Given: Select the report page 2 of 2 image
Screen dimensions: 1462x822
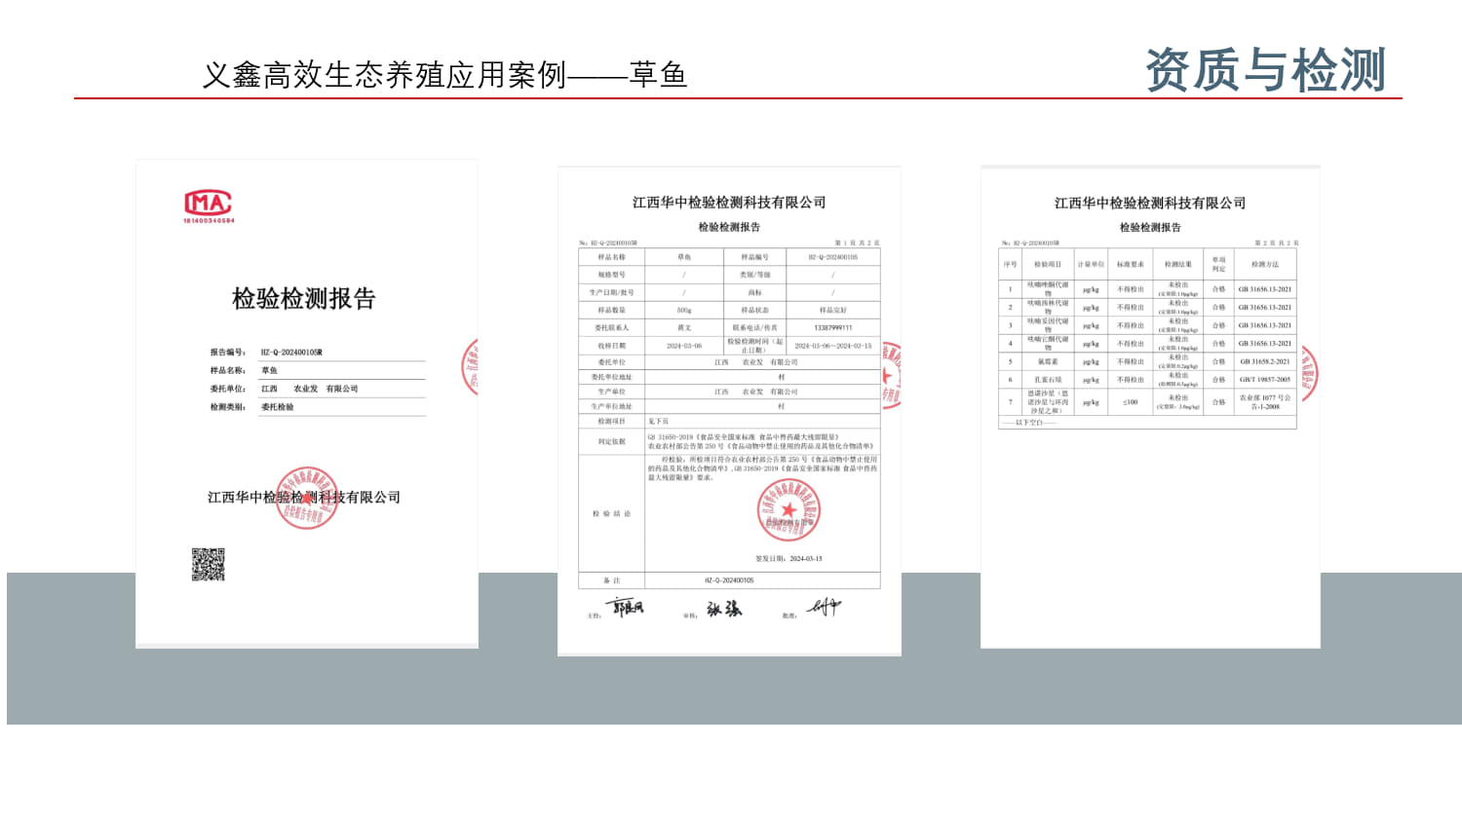Looking at the screenshot, I should click(1150, 407).
